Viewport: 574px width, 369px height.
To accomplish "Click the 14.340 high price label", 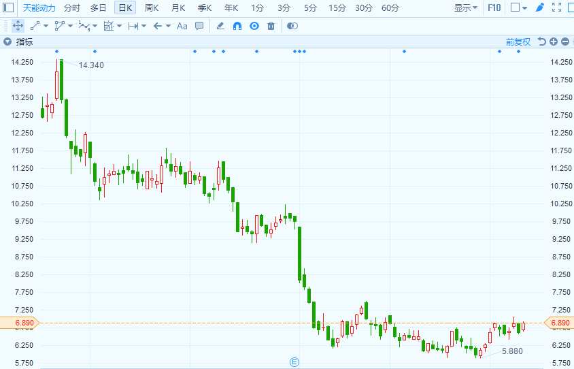I will pyautogui.click(x=91, y=65).
